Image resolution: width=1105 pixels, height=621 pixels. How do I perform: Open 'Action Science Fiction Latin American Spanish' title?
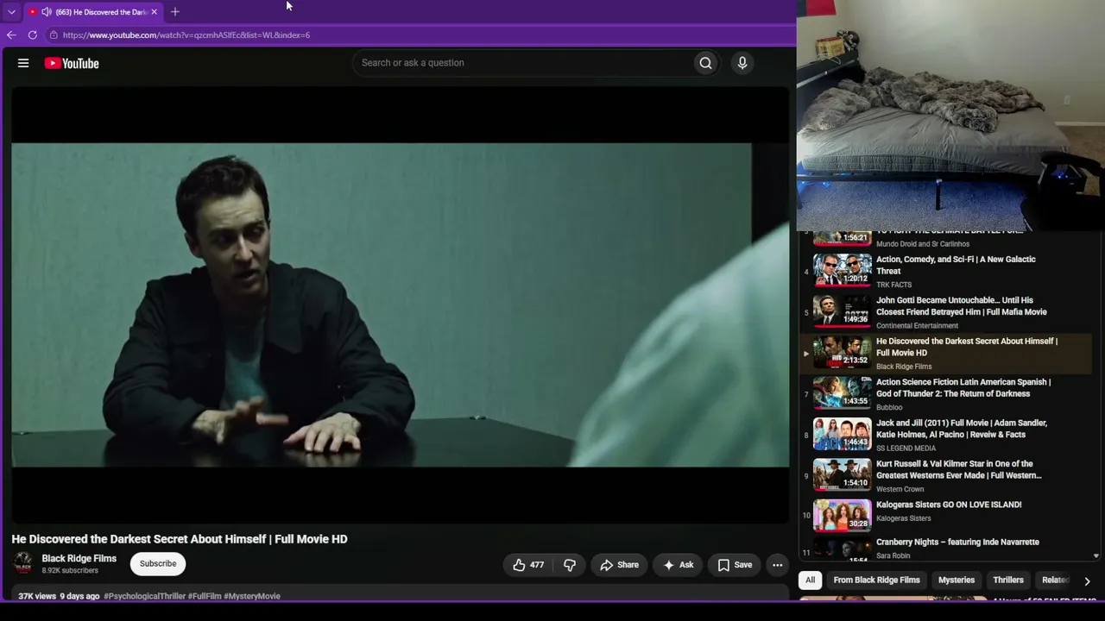click(x=963, y=388)
